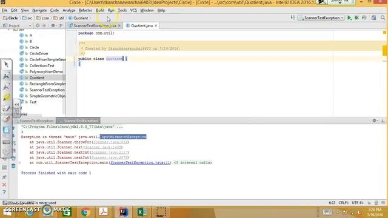Screen dimensions: 388x218
Task: Click the Quotient breadcrumb in navigation bar
Action: (x=78, y=18)
